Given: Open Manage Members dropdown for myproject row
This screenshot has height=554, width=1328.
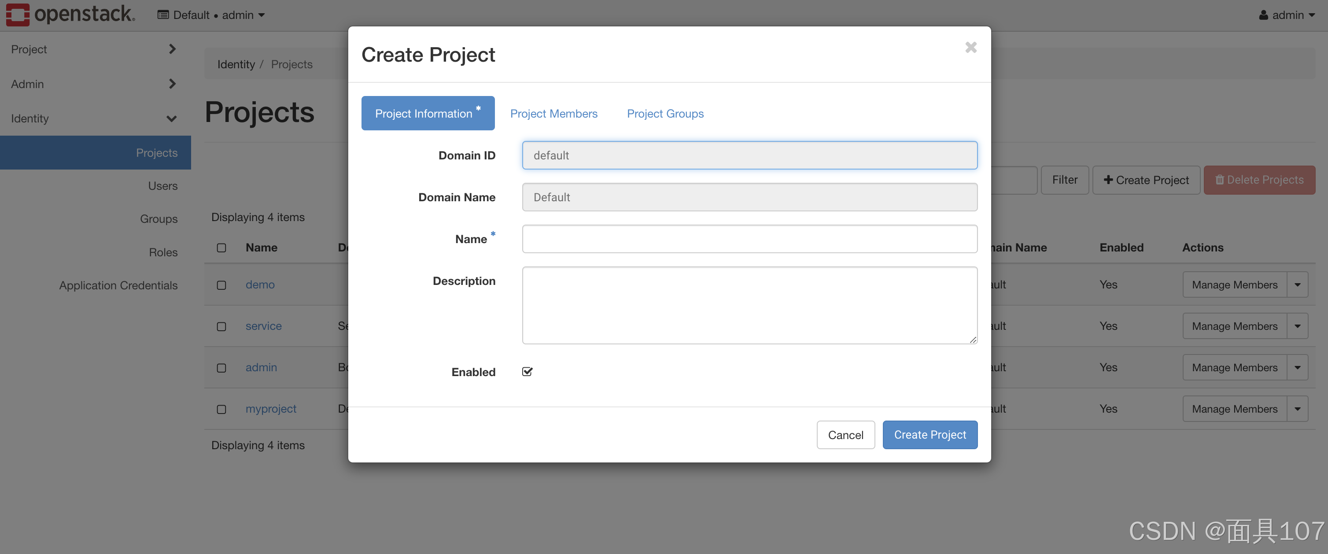Looking at the screenshot, I should tap(1298, 409).
